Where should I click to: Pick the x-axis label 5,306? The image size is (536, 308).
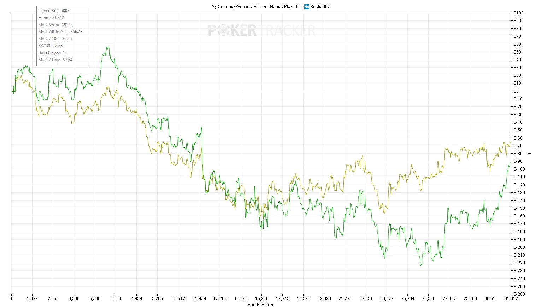pos(95,298)
